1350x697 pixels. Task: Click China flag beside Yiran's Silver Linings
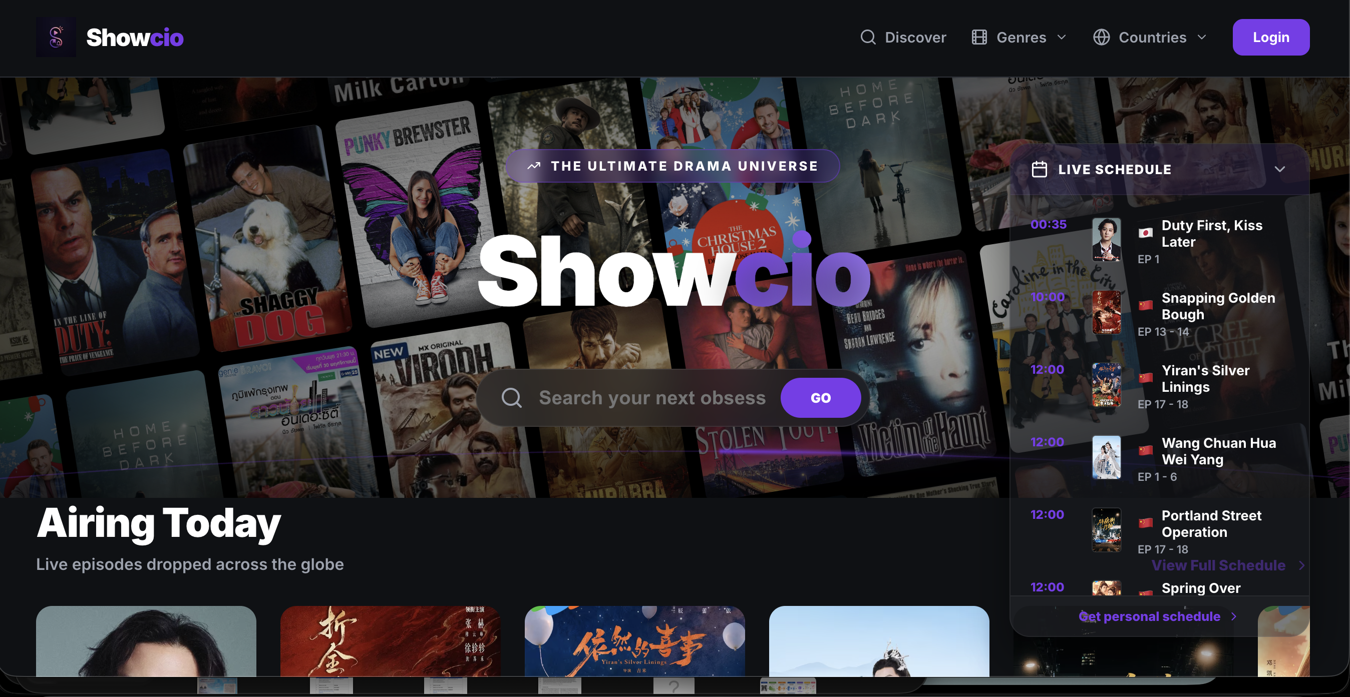(x=1146, y=378)
